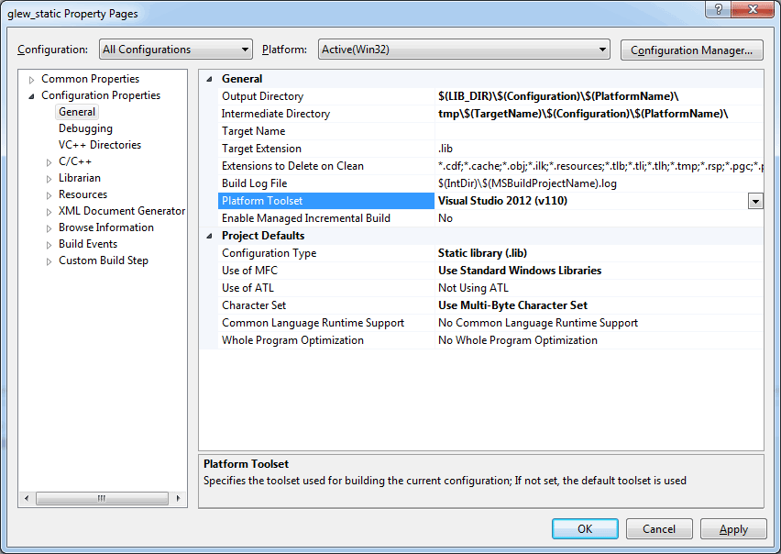Viewport: 781px width, 554px height.
Task: Click the empty Target Name value field
Action: pyautogui.click(x=599, y=131)
